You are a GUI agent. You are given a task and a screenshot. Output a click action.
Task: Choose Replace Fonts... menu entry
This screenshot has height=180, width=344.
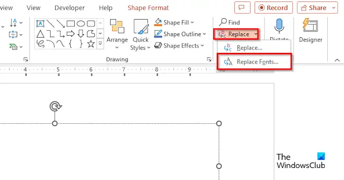click(255, 62)
